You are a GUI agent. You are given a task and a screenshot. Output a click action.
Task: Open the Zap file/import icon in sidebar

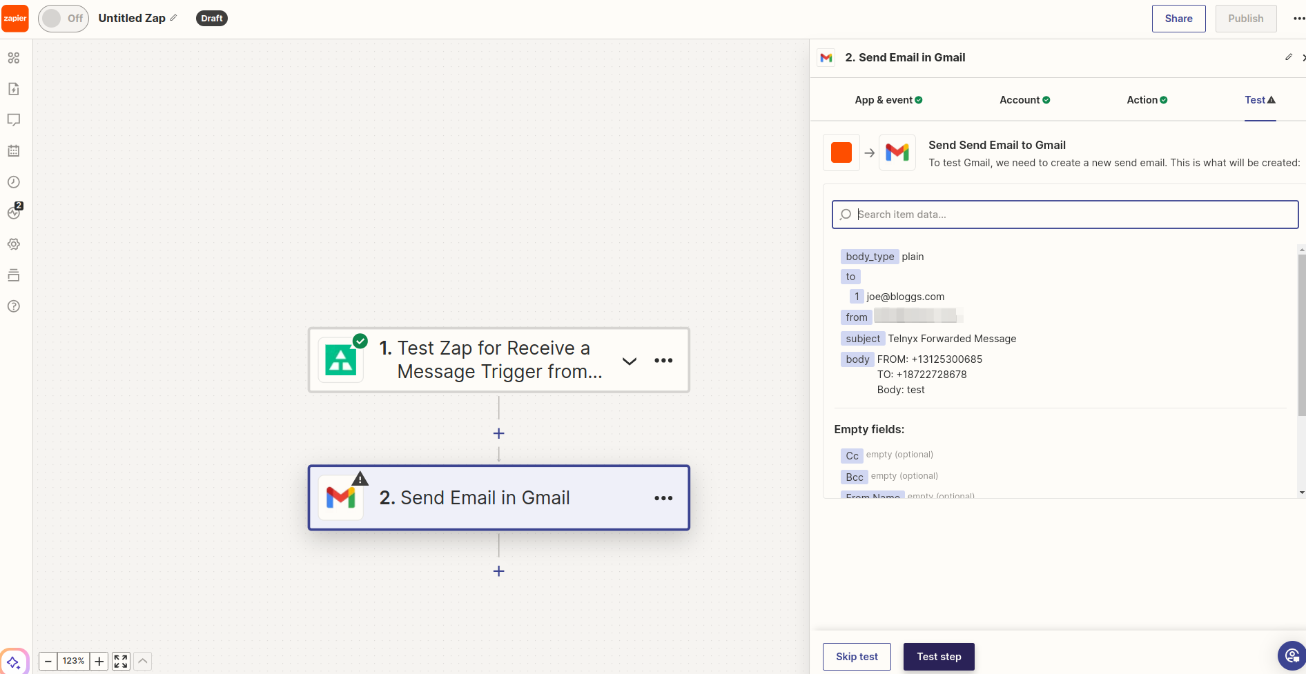pyautogui.click(x=14, y=89)
